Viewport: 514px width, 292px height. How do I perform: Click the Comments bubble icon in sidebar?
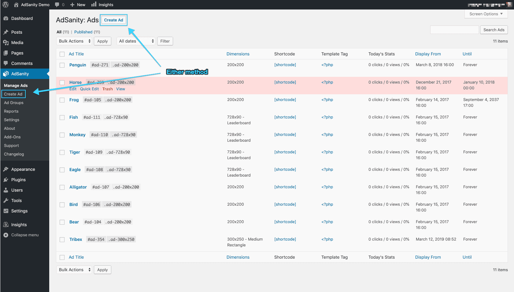pyautogui.click(x=6, y=63)
